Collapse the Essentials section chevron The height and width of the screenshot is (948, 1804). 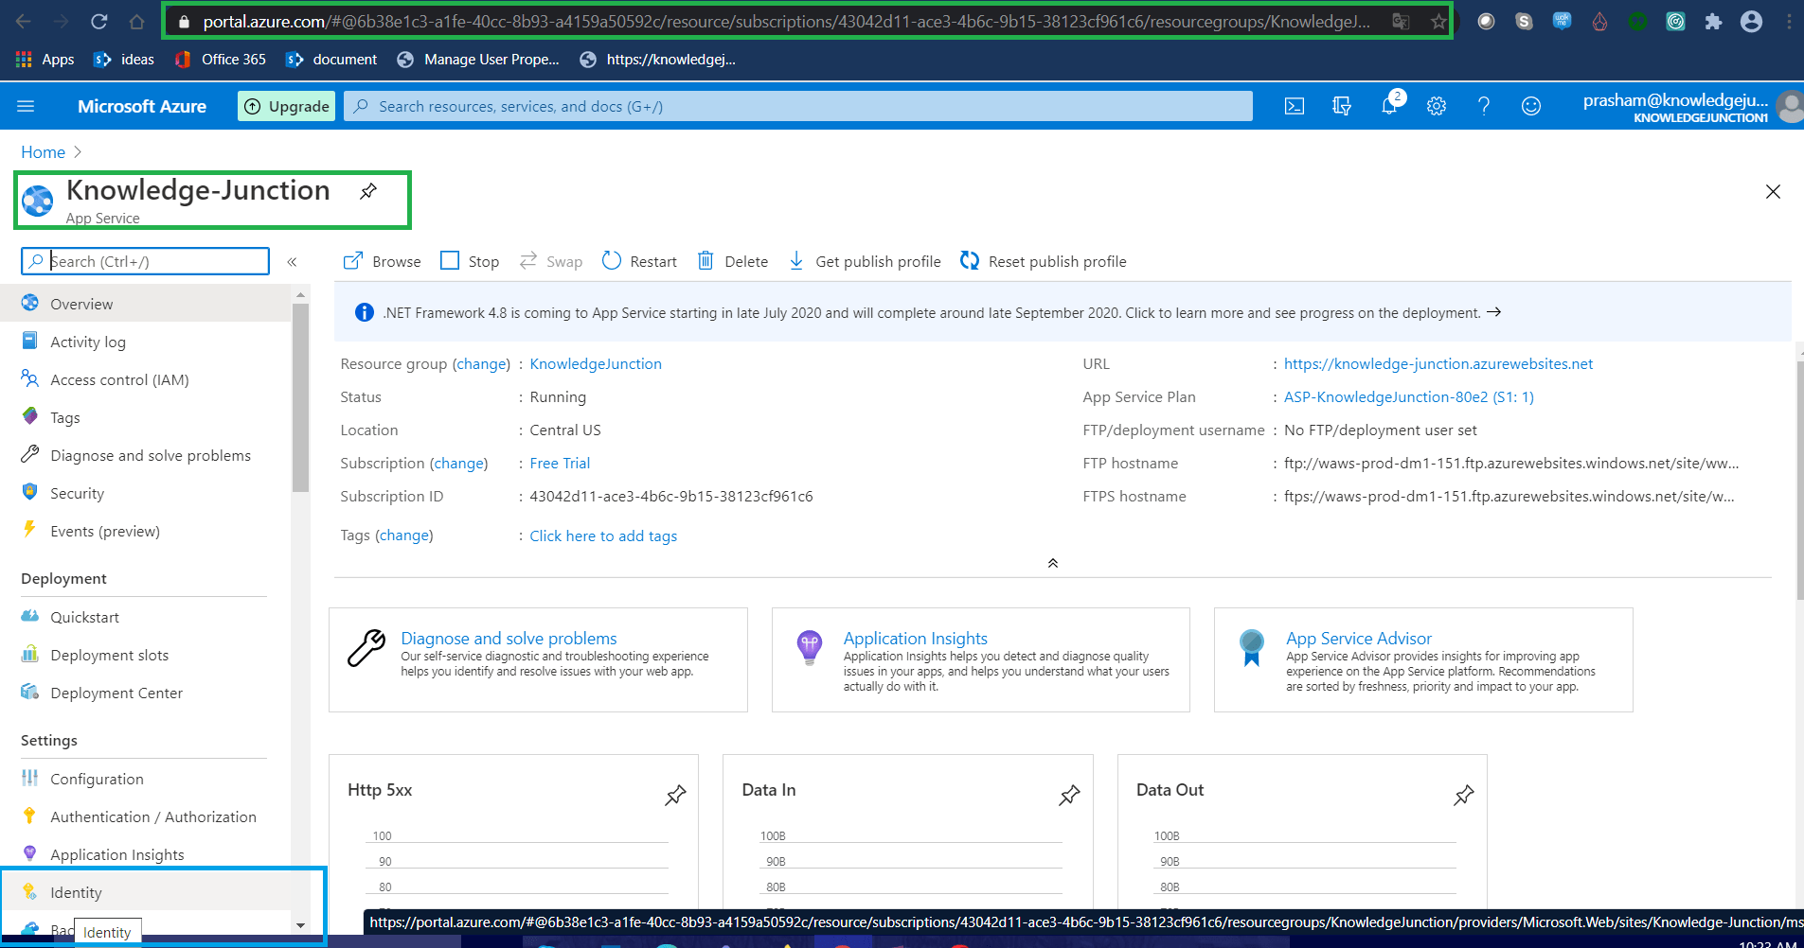pyautogui.click(x=1053, y=563)
